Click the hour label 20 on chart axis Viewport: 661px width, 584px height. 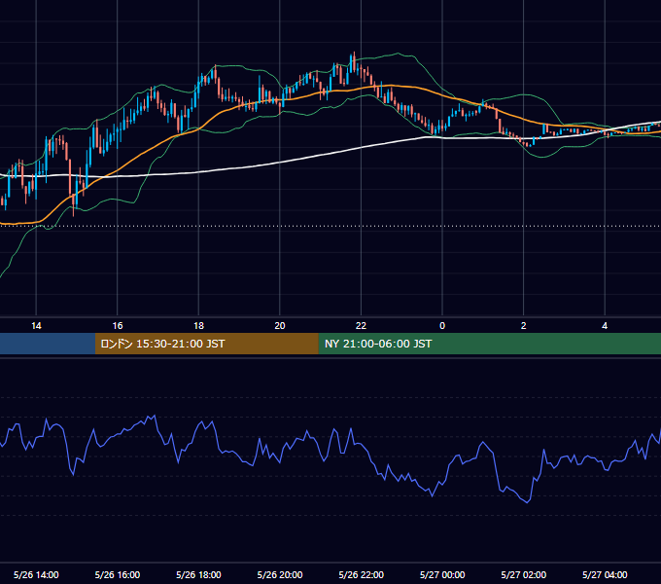point(280,326)
